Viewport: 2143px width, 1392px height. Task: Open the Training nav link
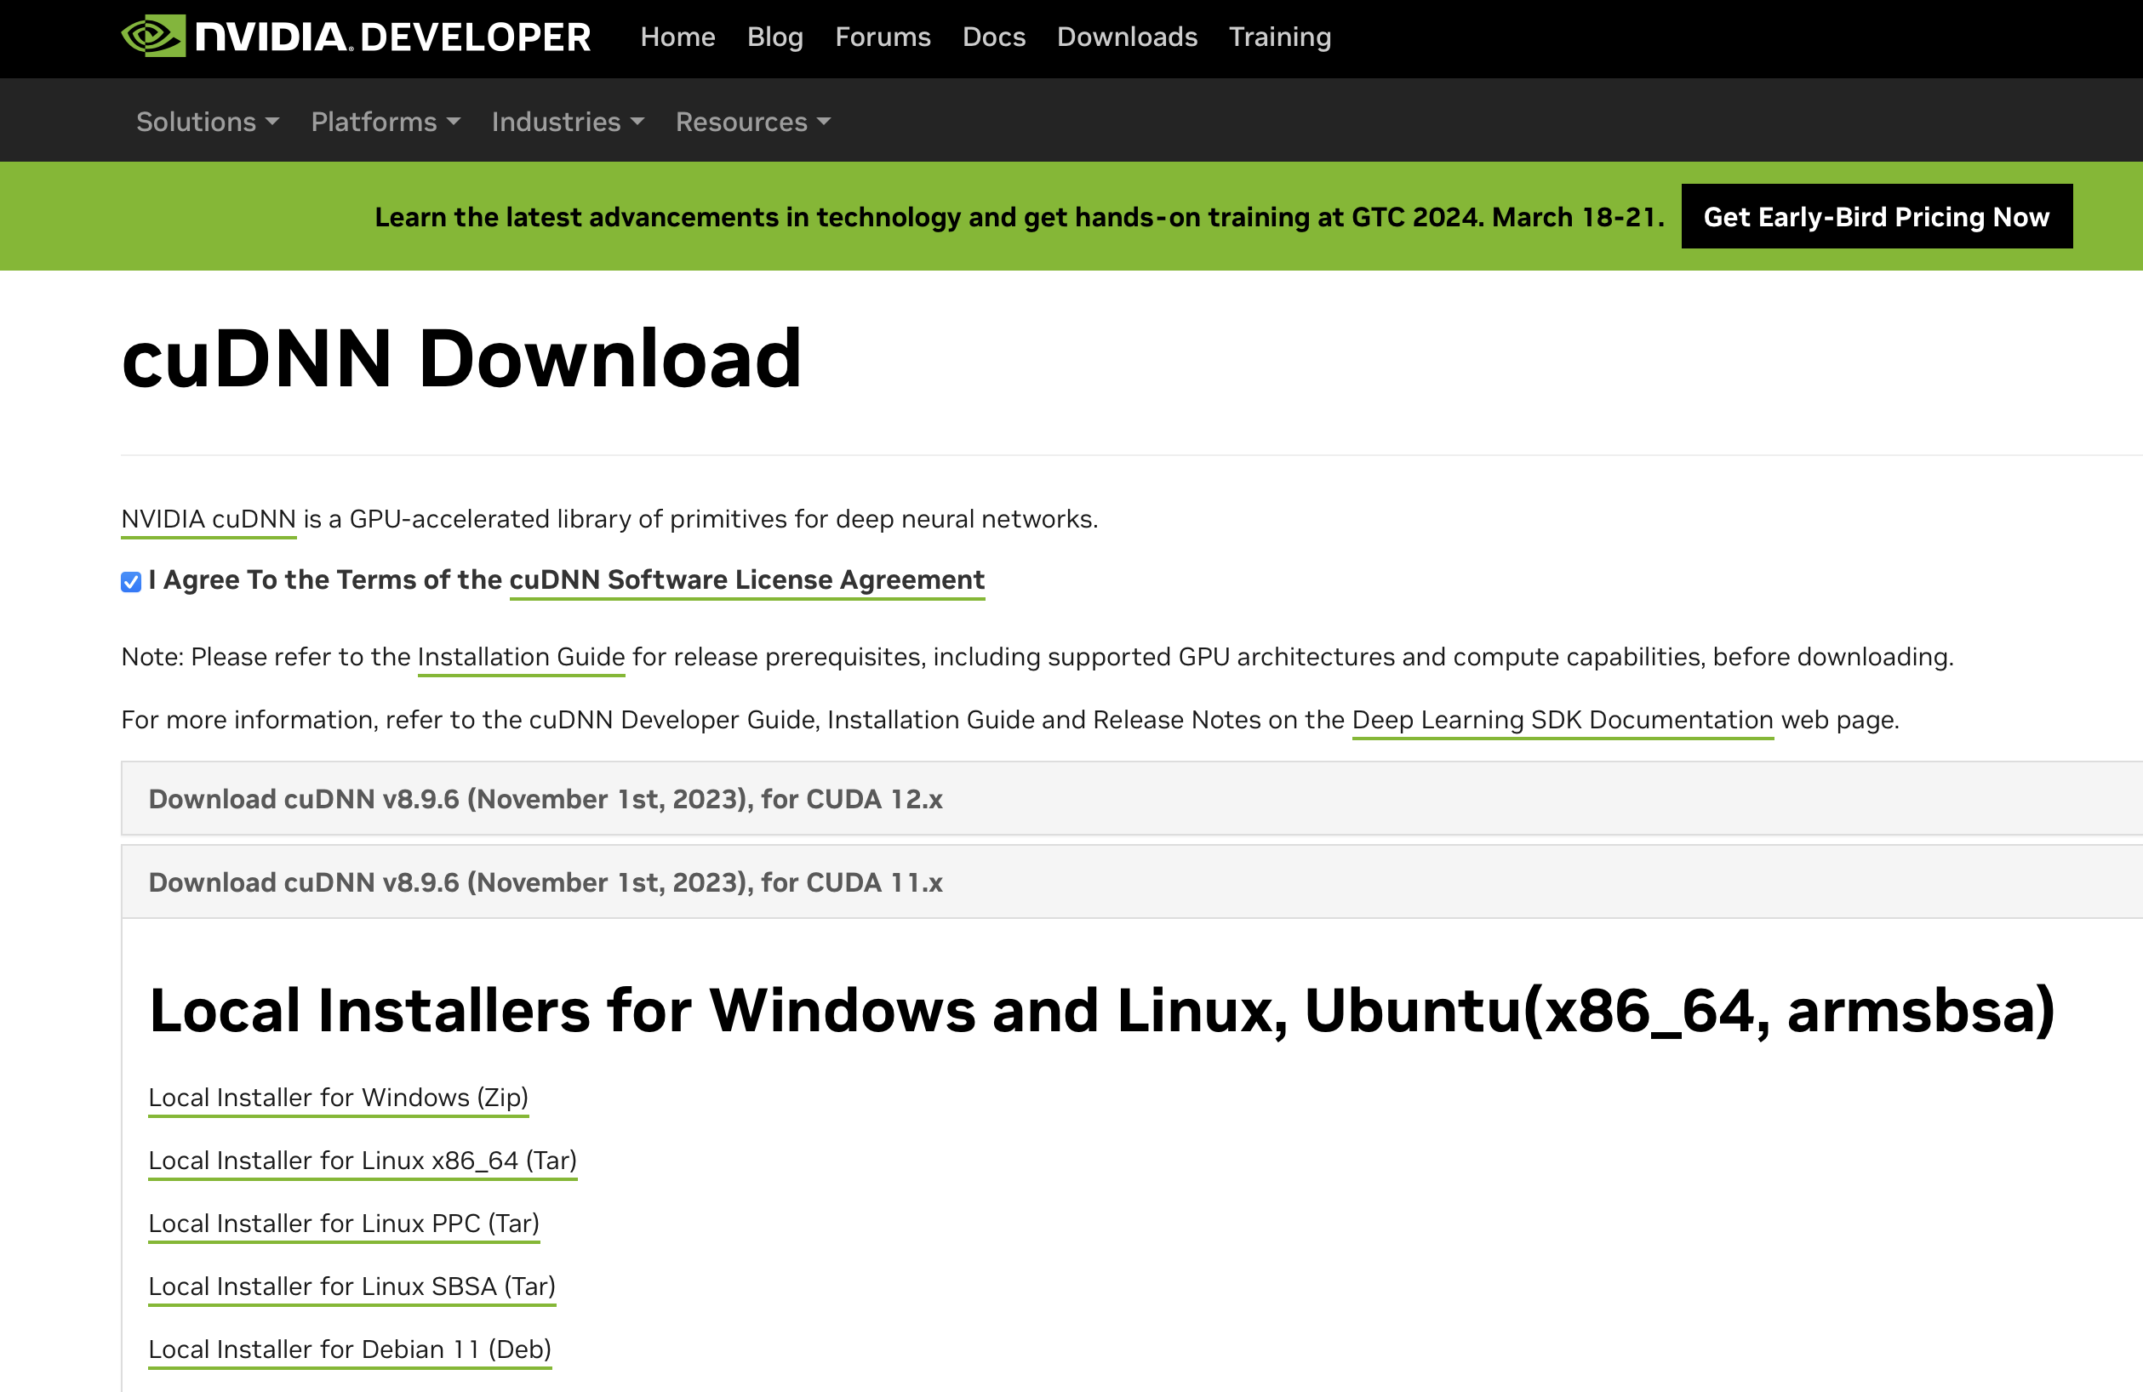tap(1279, 37)
